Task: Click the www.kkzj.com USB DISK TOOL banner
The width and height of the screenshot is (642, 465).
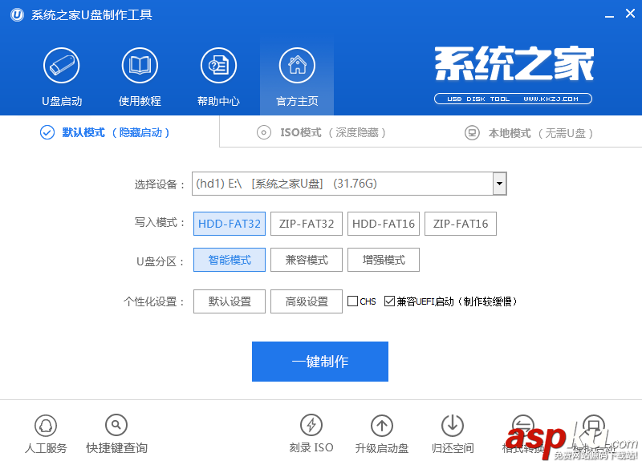Action: click(x=513, y=99)
